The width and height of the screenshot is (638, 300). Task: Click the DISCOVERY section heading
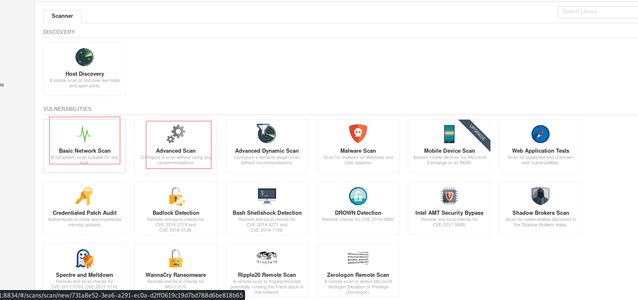pos(59,32)
